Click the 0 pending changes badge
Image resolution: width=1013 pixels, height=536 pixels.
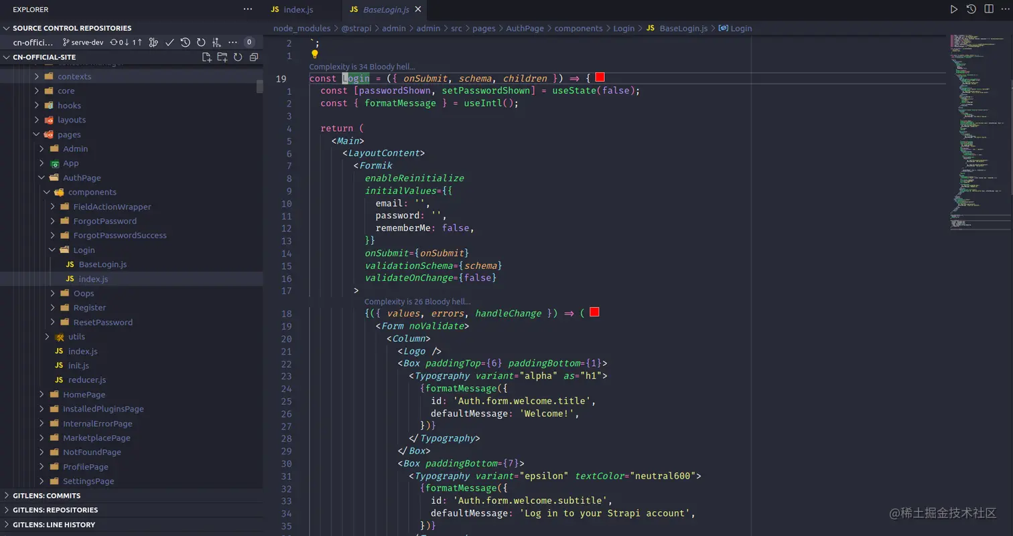[249, 42]
